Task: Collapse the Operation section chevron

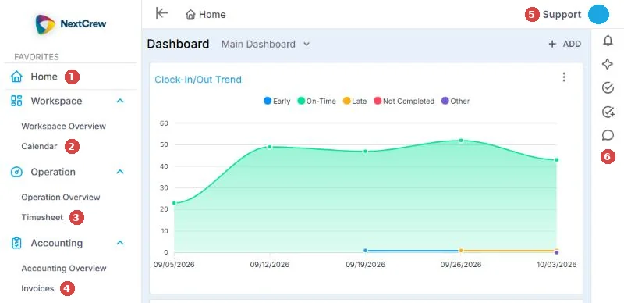Action: coord(120,172)
